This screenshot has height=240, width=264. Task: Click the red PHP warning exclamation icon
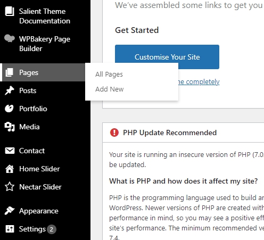pos(114,133)
